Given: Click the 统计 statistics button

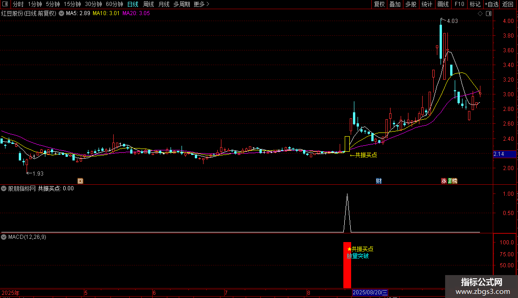Looking at the screenshot, I should pos(426,4).
